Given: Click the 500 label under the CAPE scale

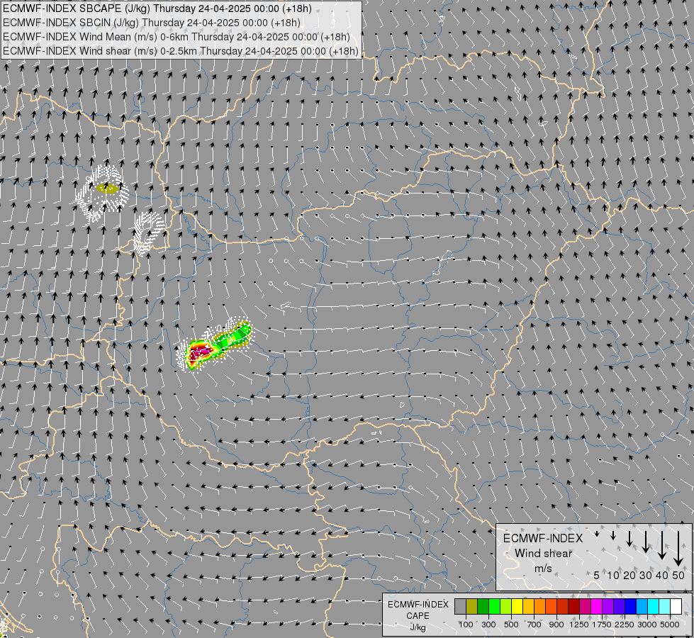Looking at the screenshot, I should click(x=511, y=625).
